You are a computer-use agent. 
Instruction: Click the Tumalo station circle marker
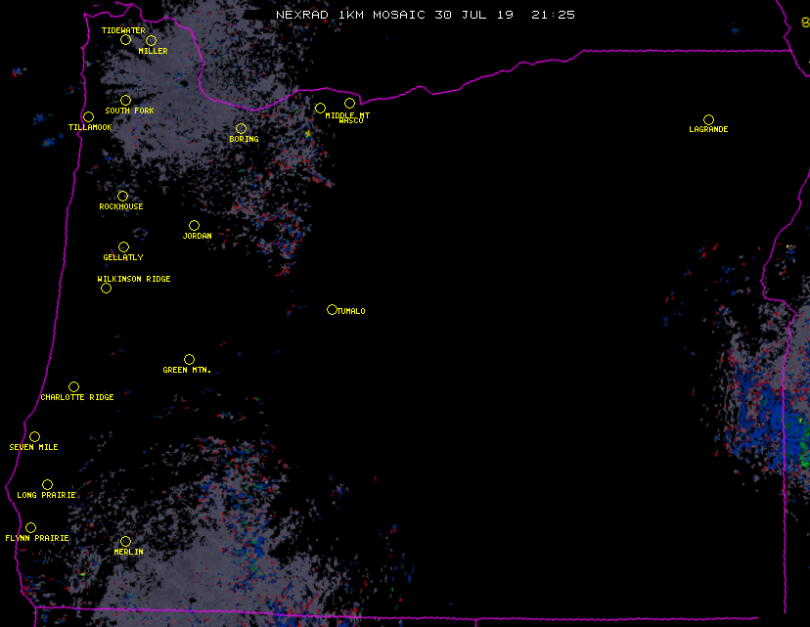[332, 310]
